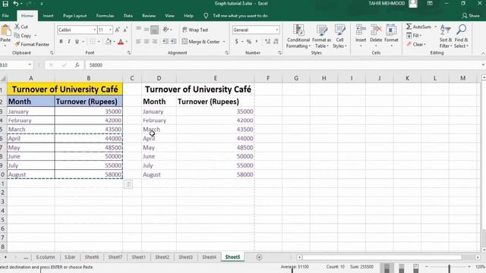The width and height of the screenshot is (486, 273).
Task: Open the Calibri font name dropdown
Action: 94,30
